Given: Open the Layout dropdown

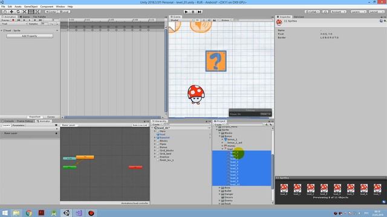Looking at the screenshot, I should pyautogui.click(x=376, y=11).
